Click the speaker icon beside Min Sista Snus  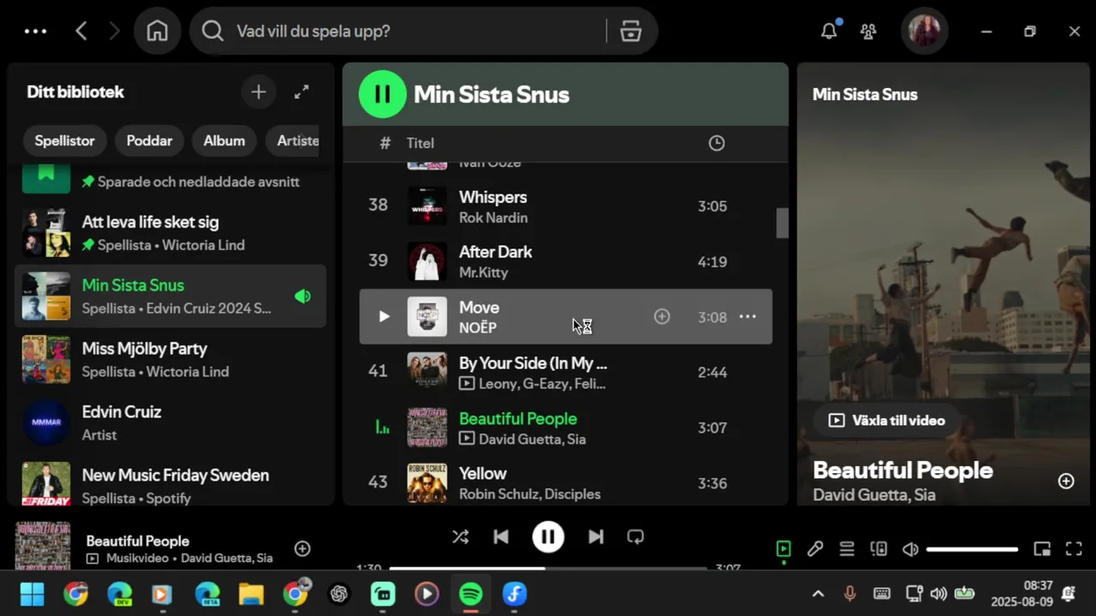pos(302,296)
